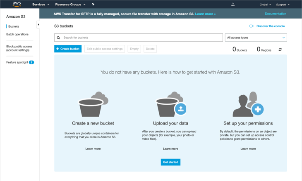
Task: Click the pin shortcut icon in the top bar
Action: click(x=93, y=4)
